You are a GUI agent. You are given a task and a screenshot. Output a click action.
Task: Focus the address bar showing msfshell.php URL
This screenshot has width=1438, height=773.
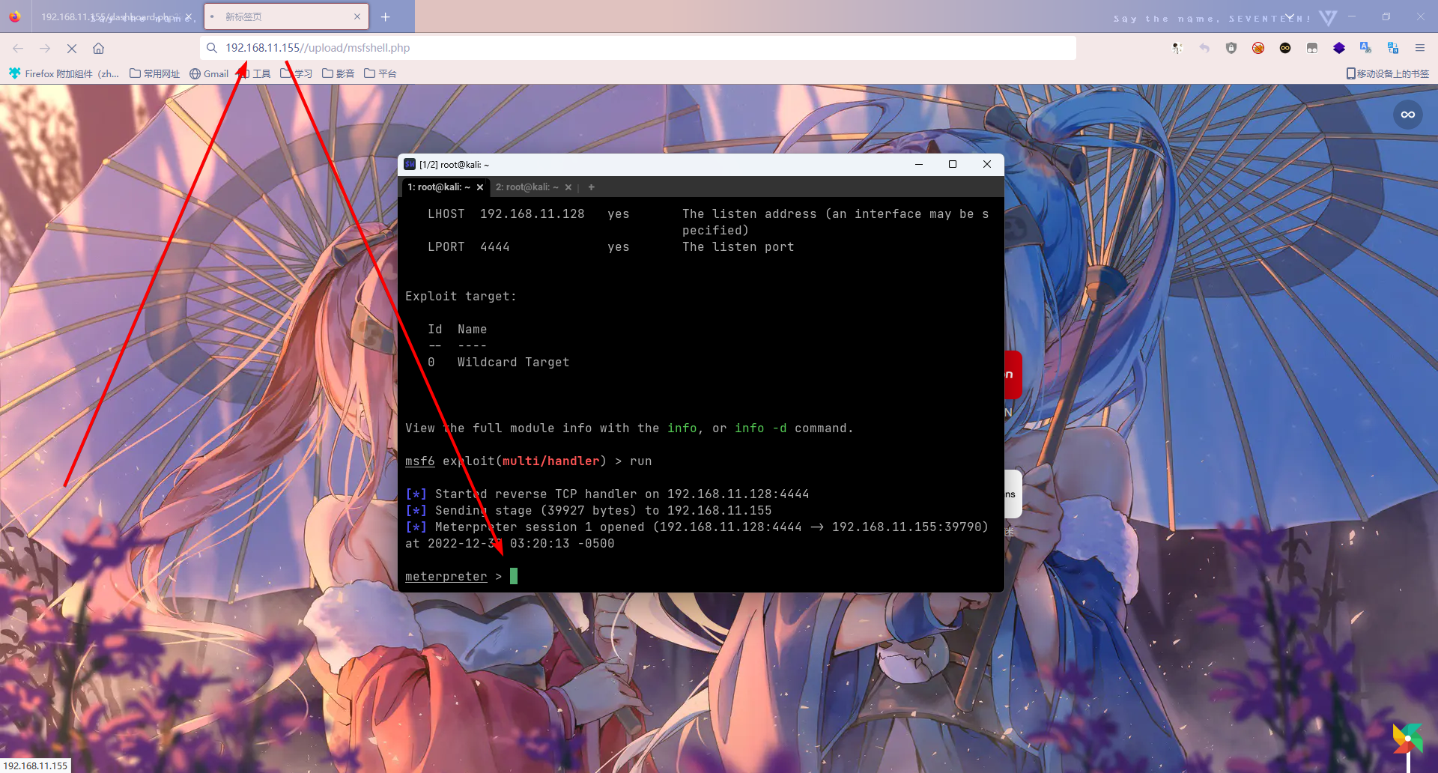[638, 48]
